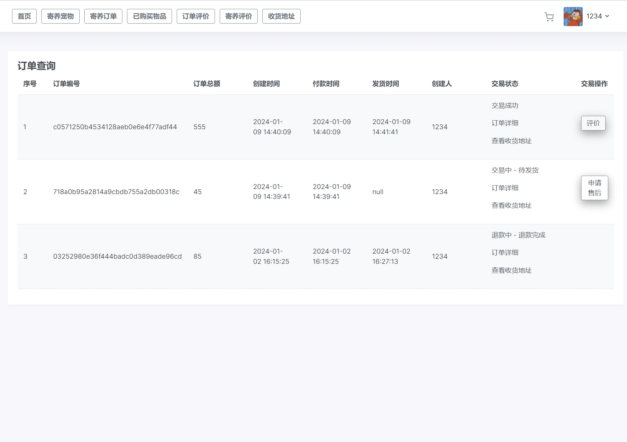Open the 寄养宠物 menu item
Screen dimensions: 627x442
(x=60, y=16)
